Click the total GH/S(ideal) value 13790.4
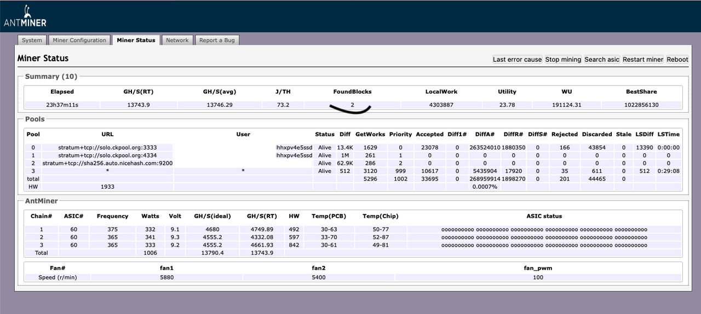This screenshot has height=314, width=701. (x=211, y=253)
